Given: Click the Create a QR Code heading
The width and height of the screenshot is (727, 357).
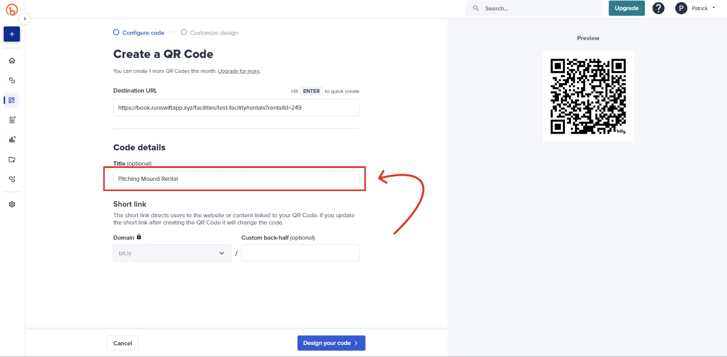Looking at the screenshot, I should click(163, 54).
